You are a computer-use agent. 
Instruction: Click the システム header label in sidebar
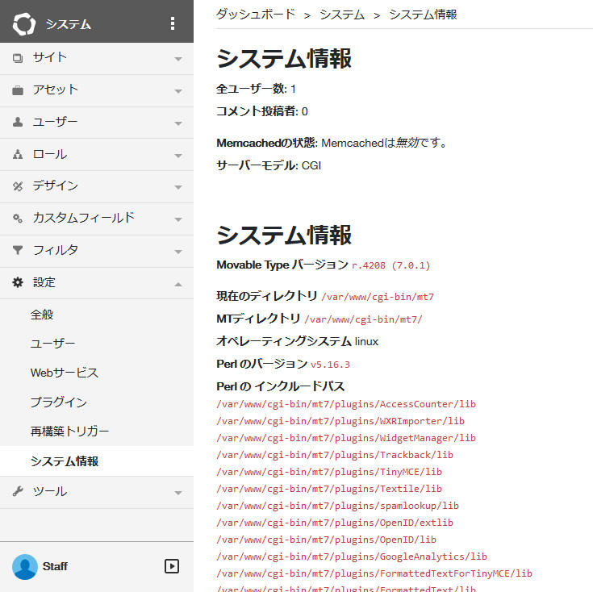tap(69, 24)
